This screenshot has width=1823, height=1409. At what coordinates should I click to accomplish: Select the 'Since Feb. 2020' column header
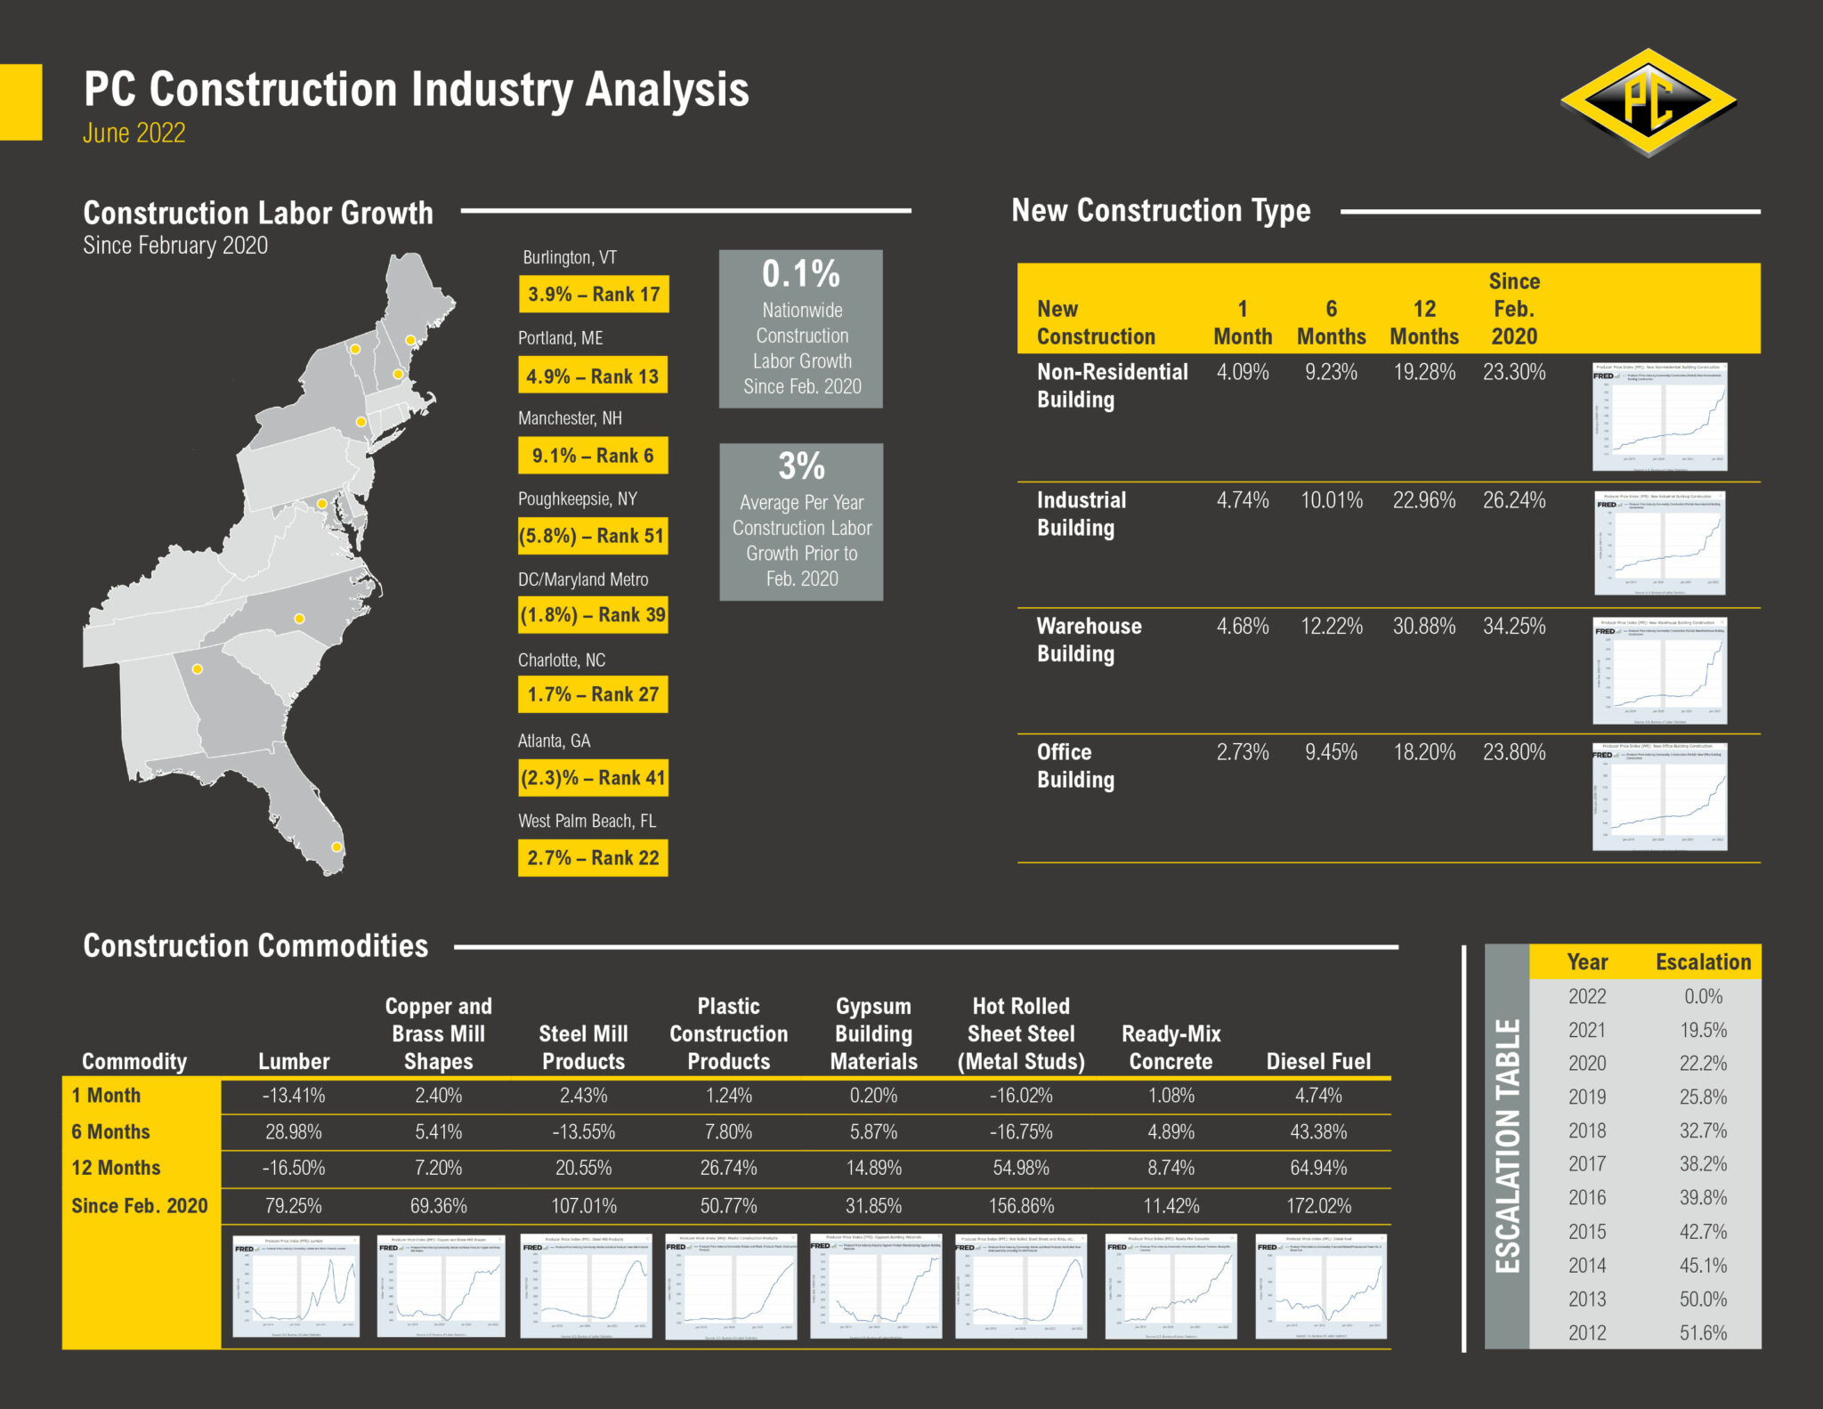(x=1516, y=309)
